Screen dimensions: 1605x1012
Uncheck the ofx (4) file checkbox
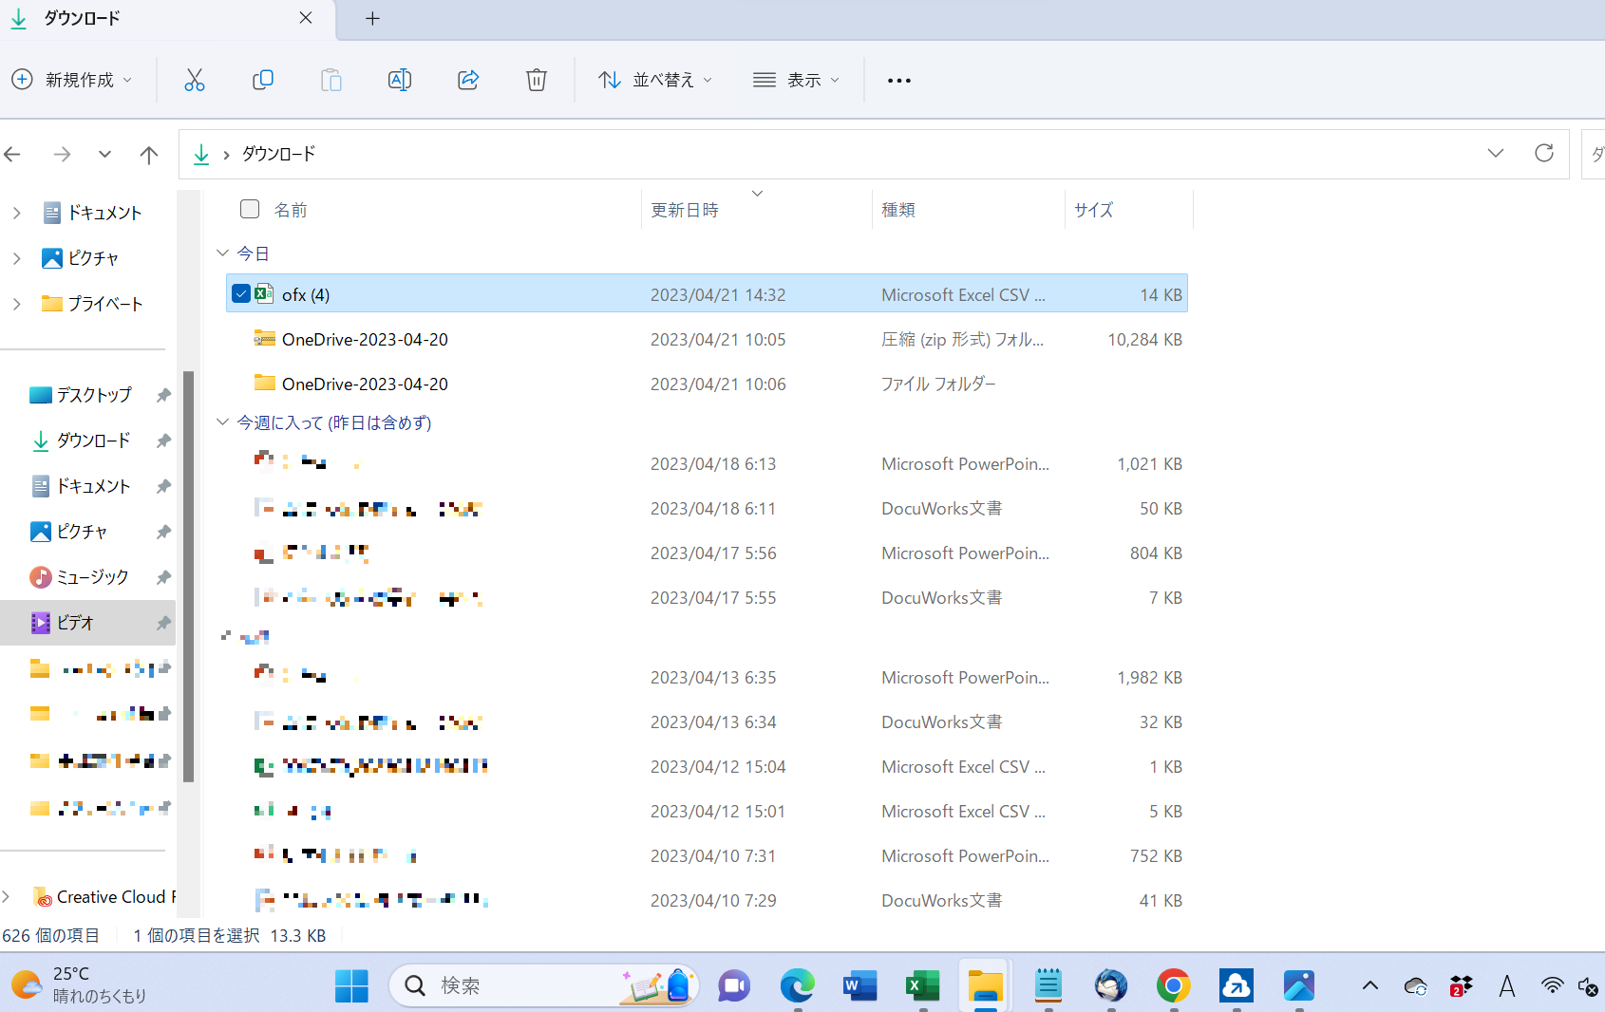point(241,294)
